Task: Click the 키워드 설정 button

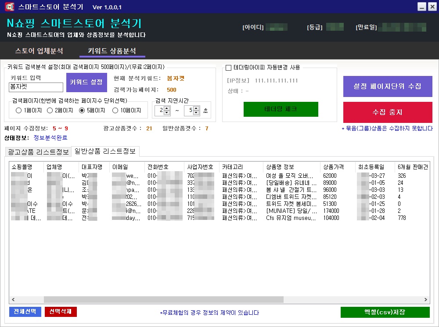Action: click(86, 83)
